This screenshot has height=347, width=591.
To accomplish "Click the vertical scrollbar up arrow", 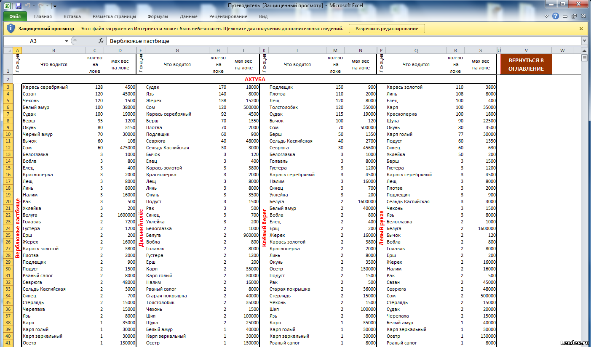I will point(584,50).
